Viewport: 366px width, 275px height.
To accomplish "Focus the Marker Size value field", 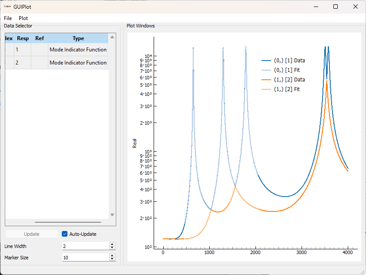I will coord(85,258).
